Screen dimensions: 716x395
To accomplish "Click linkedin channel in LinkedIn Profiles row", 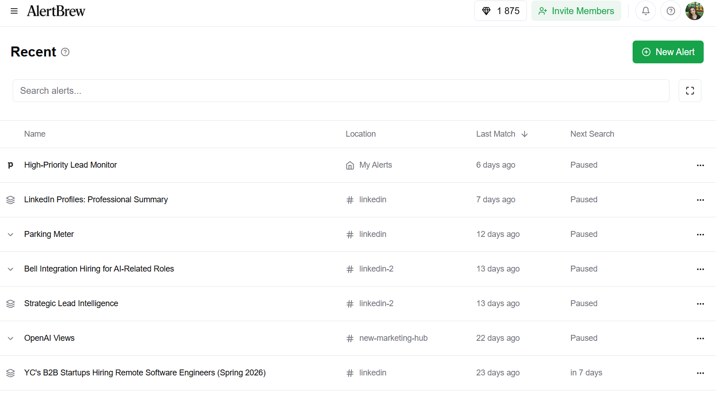I will coord(373,200).
